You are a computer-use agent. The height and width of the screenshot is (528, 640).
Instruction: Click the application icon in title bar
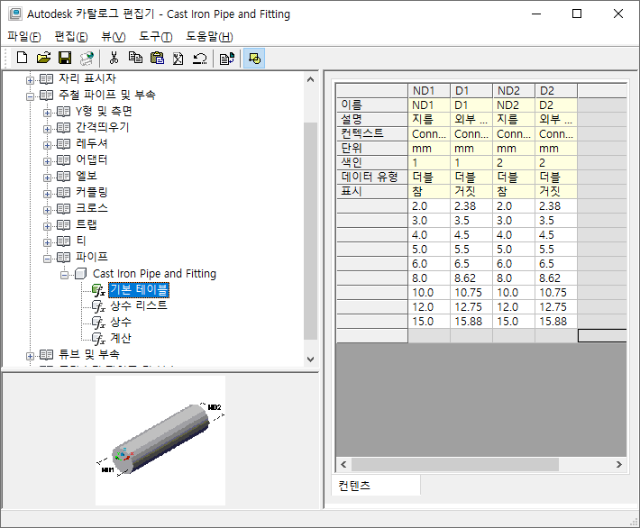(x=15, y=14)
